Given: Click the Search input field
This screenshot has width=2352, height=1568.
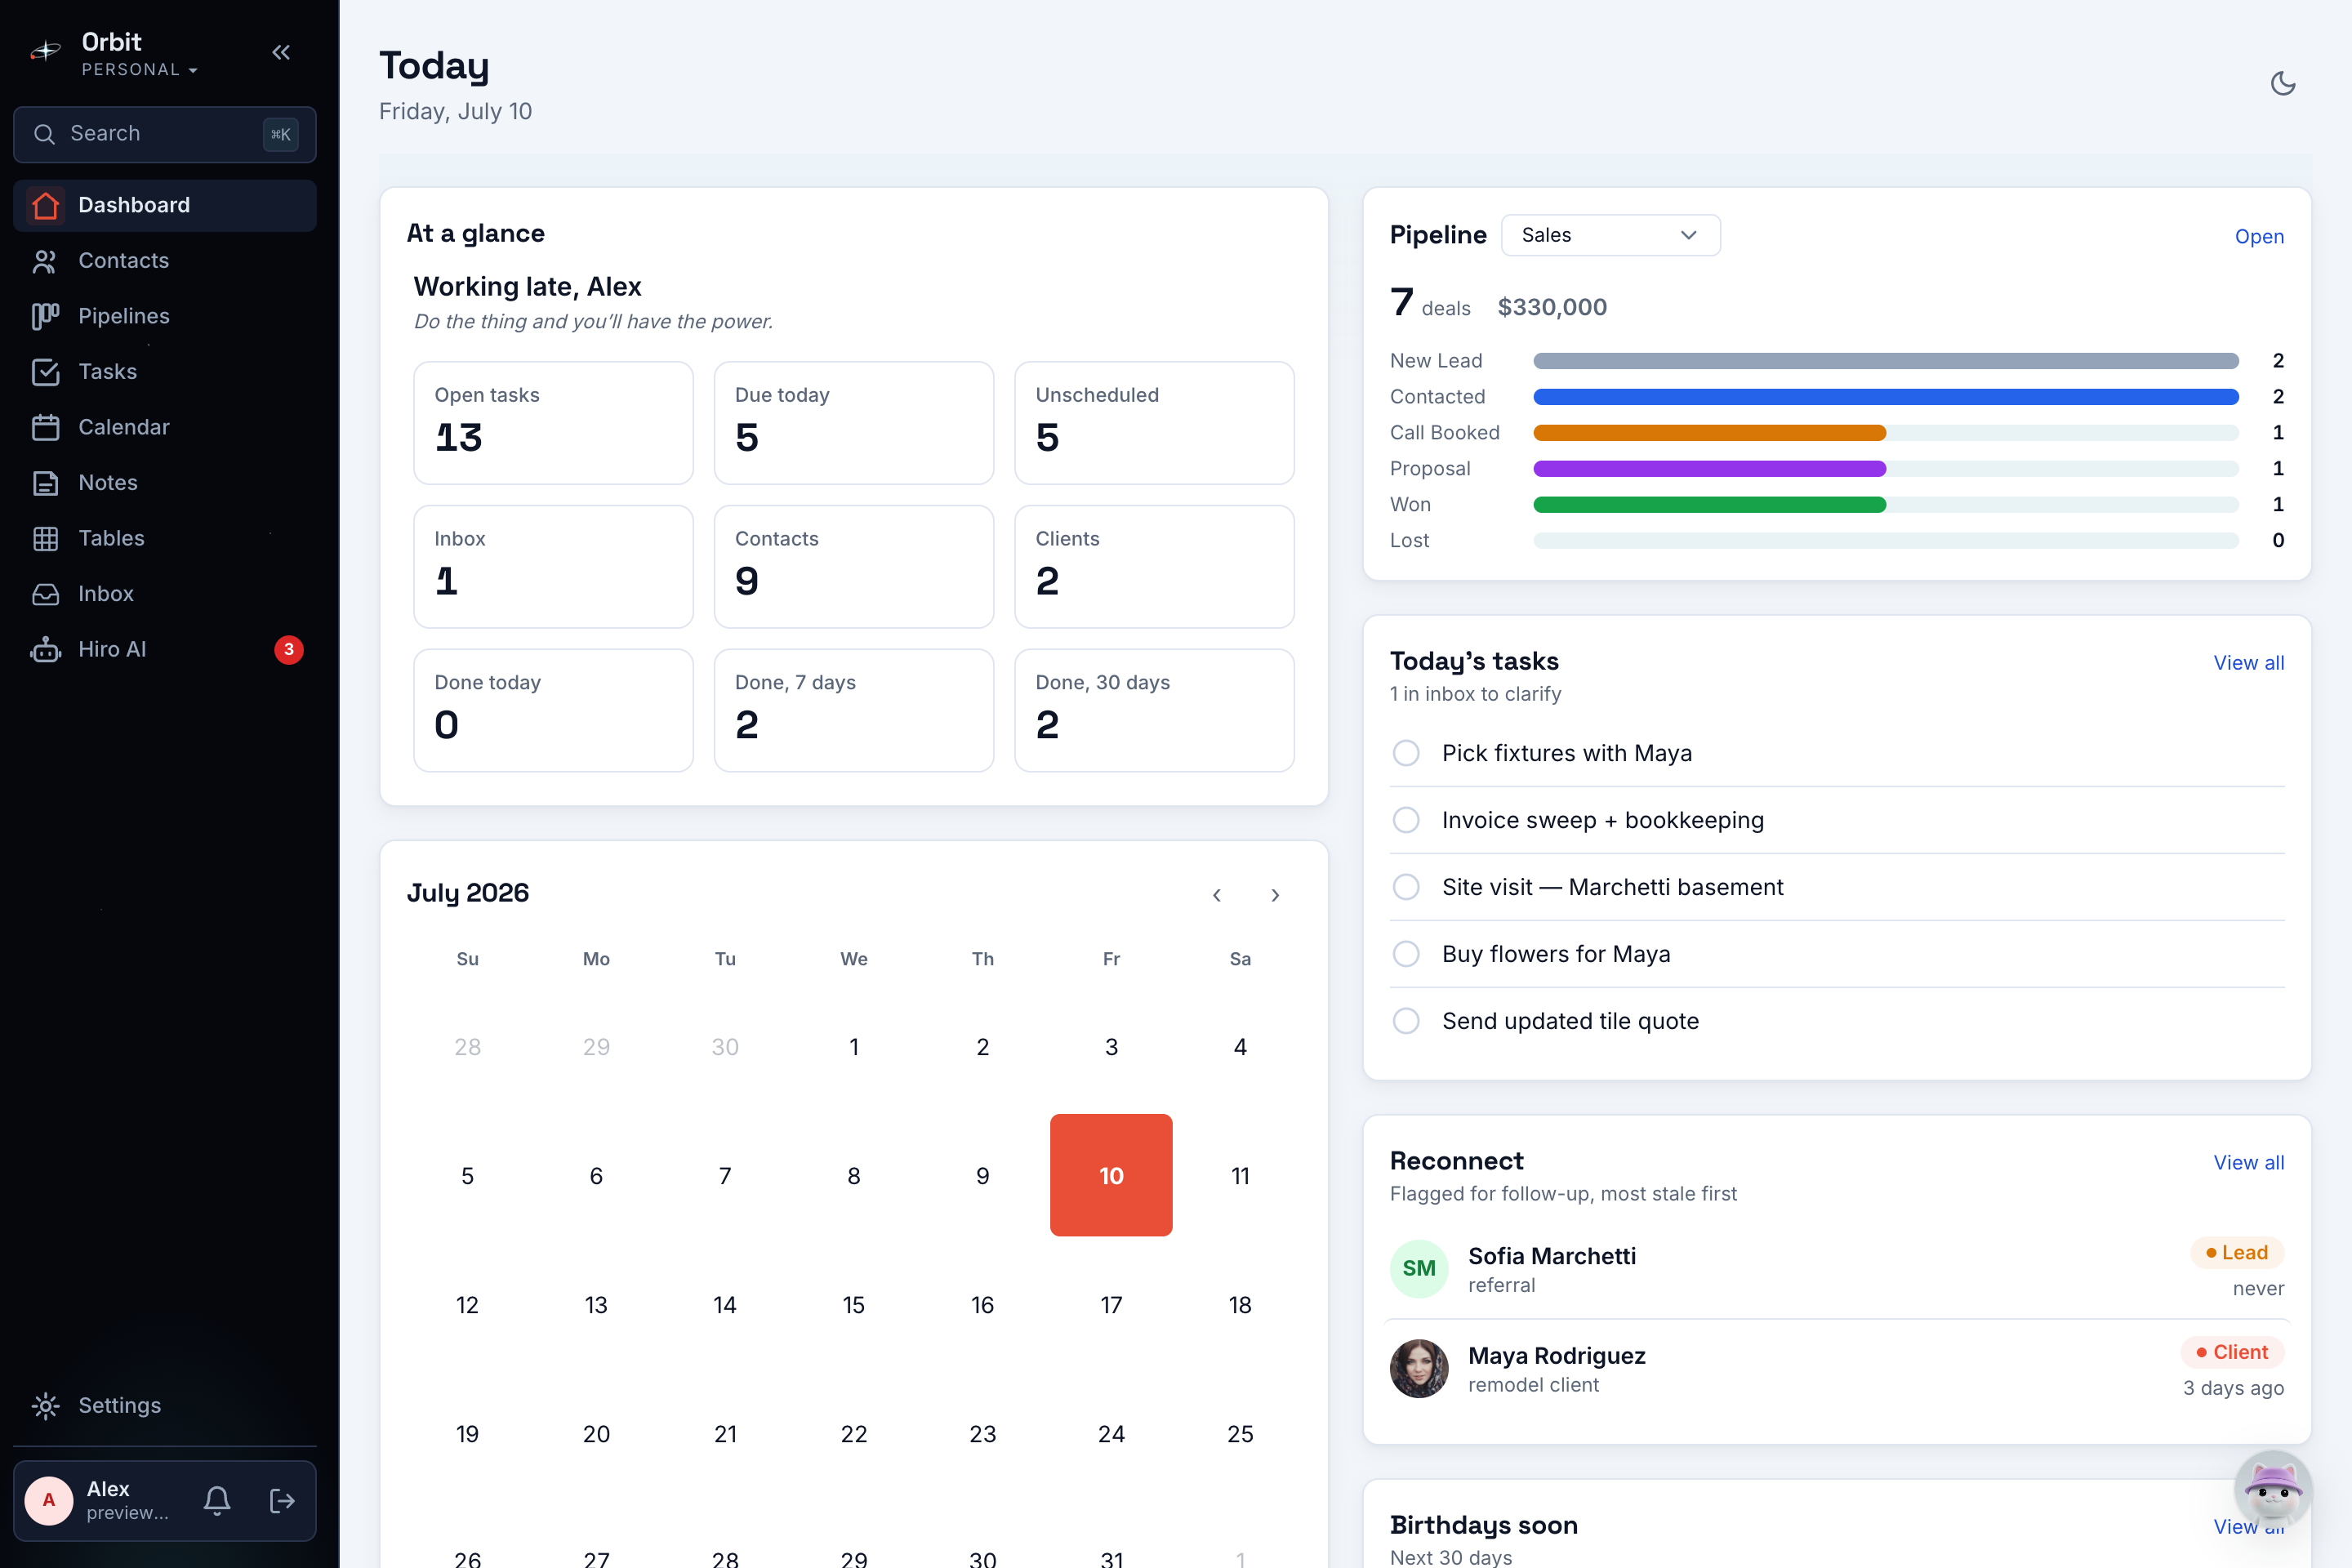Looking at the screenshot, I should [165, 134].
